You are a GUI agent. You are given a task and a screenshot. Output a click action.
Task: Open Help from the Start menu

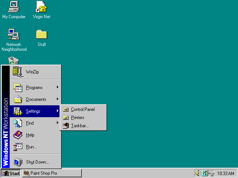point(35,135)
